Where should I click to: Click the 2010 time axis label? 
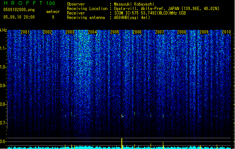226,32
